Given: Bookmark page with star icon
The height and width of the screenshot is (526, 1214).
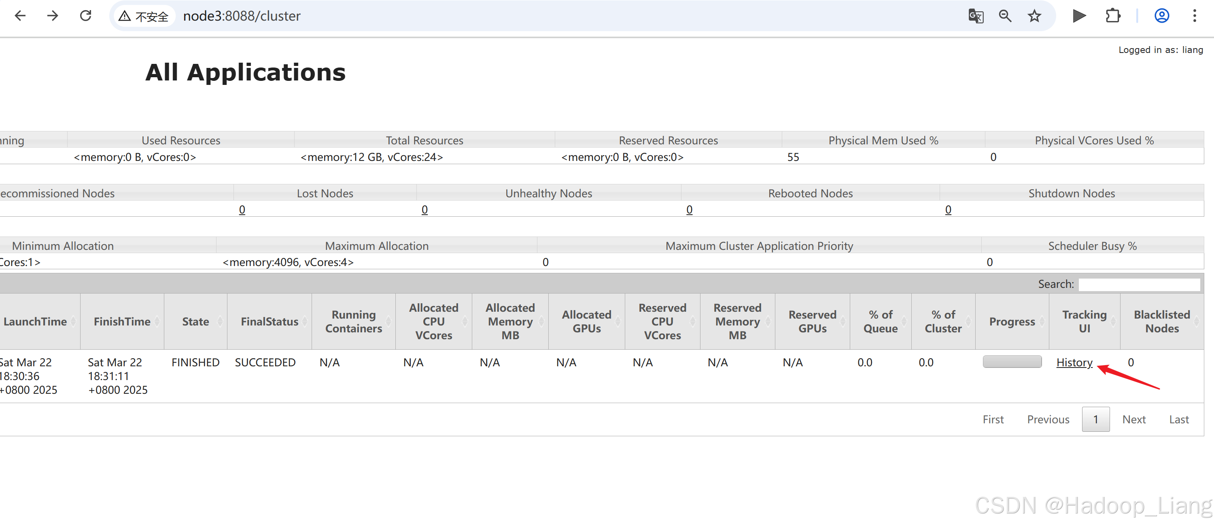Looking at the screenshot, I should pyautogui.click(x=1034, y=16).
